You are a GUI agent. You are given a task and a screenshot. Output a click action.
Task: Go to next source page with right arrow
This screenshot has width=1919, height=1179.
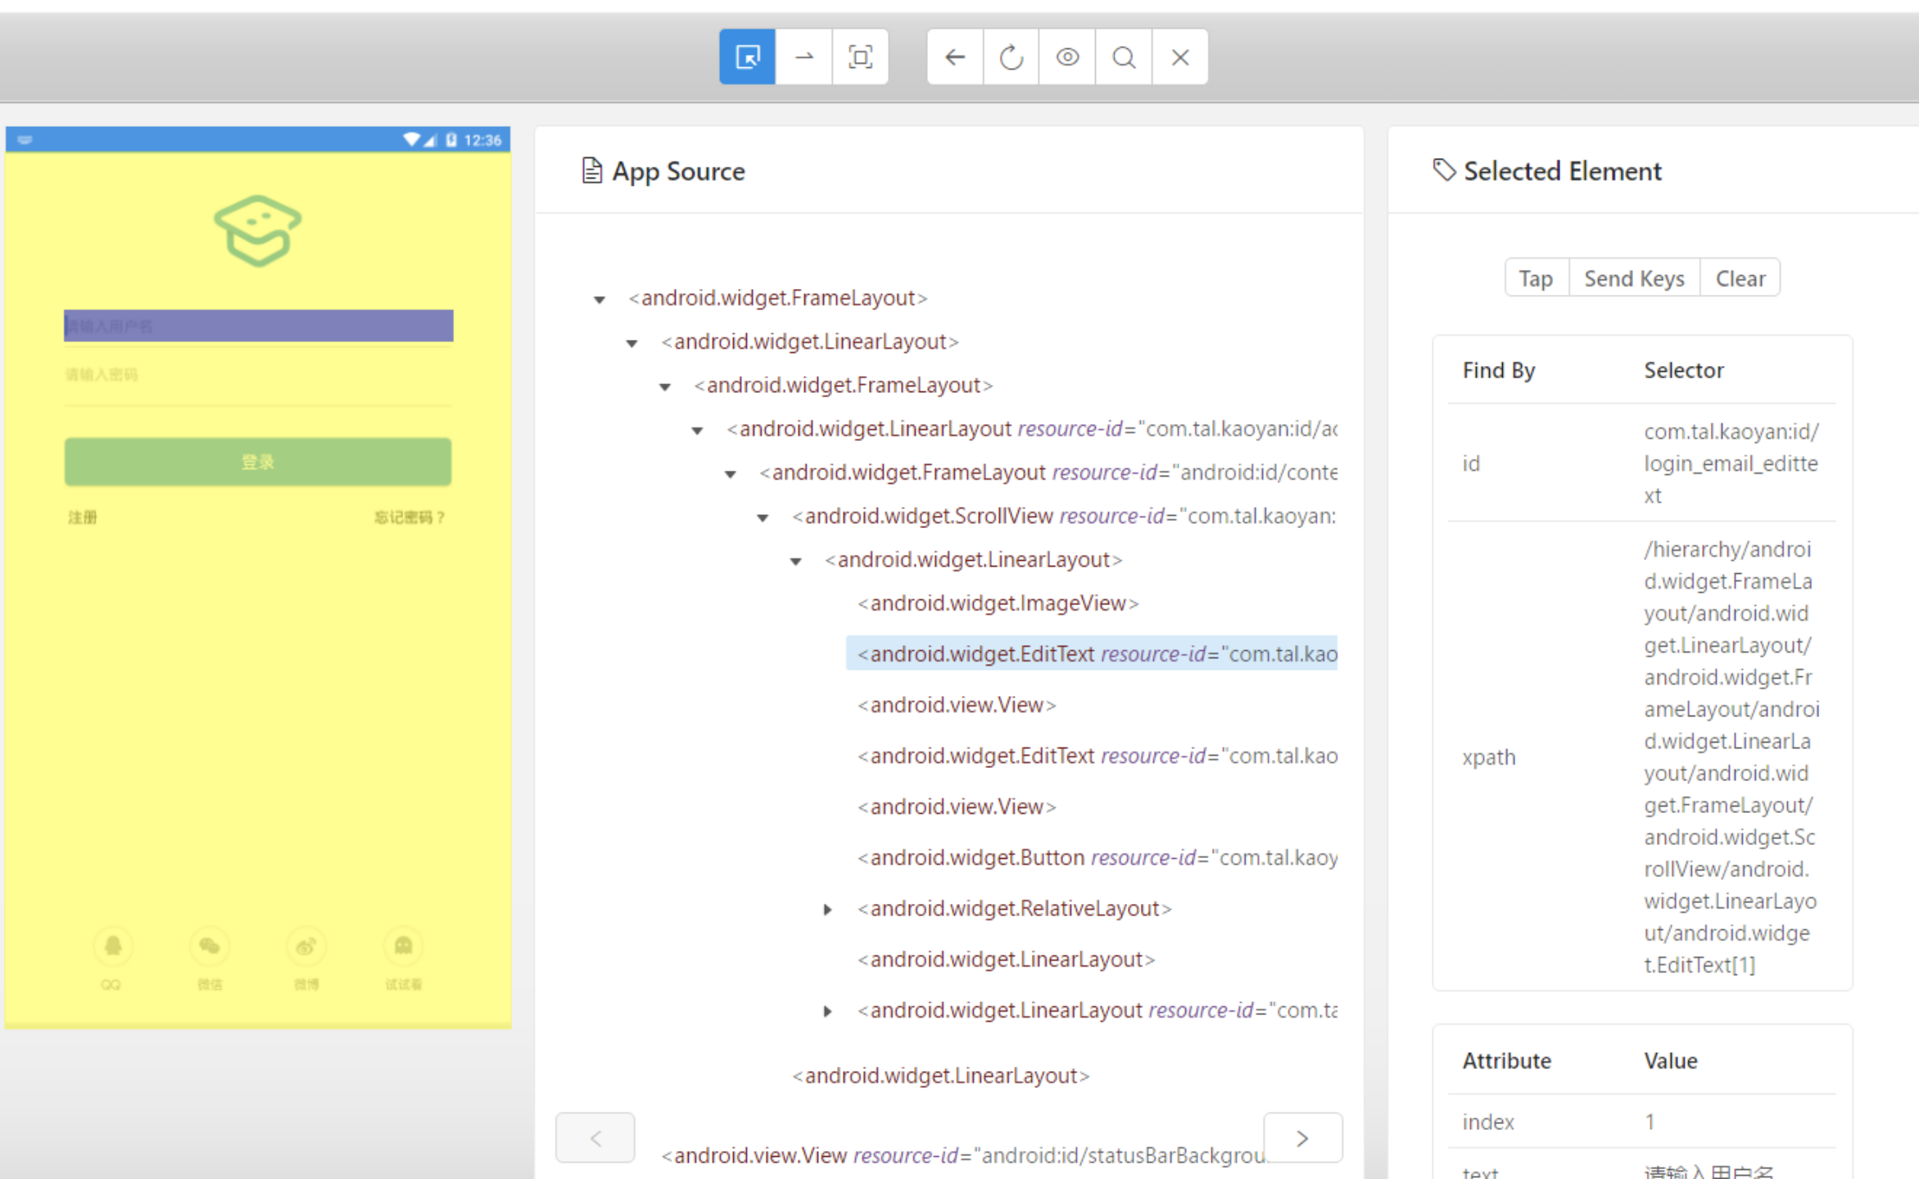1302,1137
